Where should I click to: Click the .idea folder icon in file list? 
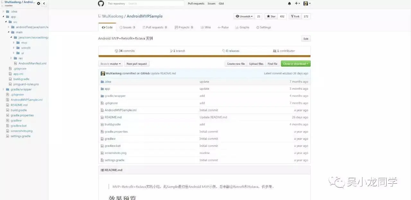pyautogui.click(x=102, y=82)
